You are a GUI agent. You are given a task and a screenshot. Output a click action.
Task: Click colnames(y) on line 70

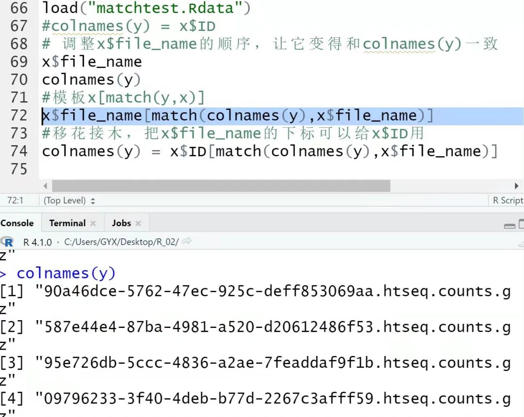[91, 80]
